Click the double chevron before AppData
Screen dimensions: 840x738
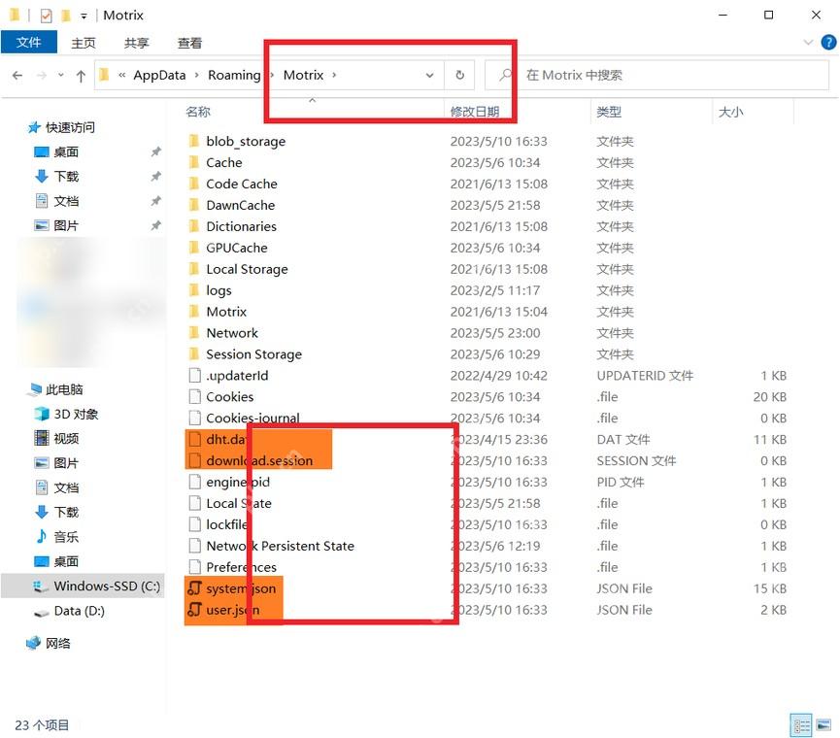[122, 75]
